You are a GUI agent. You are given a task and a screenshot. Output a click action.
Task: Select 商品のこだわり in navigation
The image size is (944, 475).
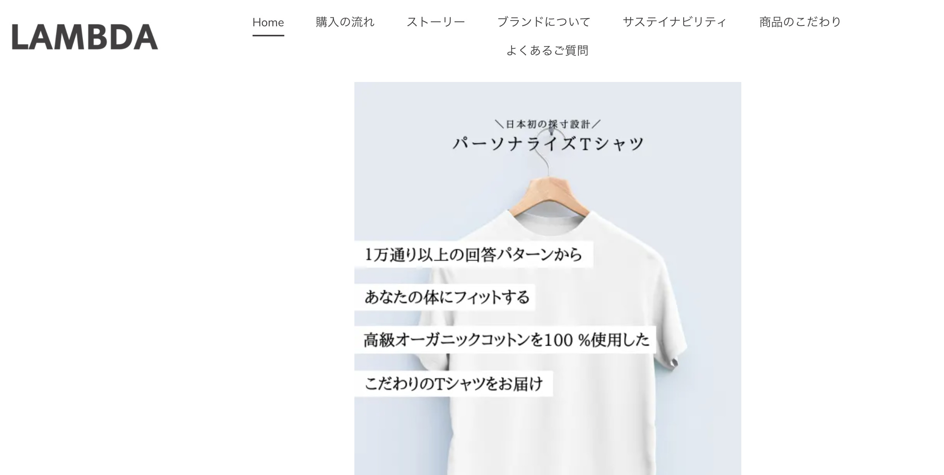click(x=800, y=22)
